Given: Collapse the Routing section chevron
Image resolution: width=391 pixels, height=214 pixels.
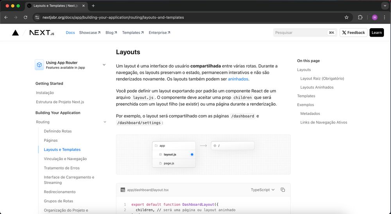Looking at the screenshot, I should tap(105, 122).
